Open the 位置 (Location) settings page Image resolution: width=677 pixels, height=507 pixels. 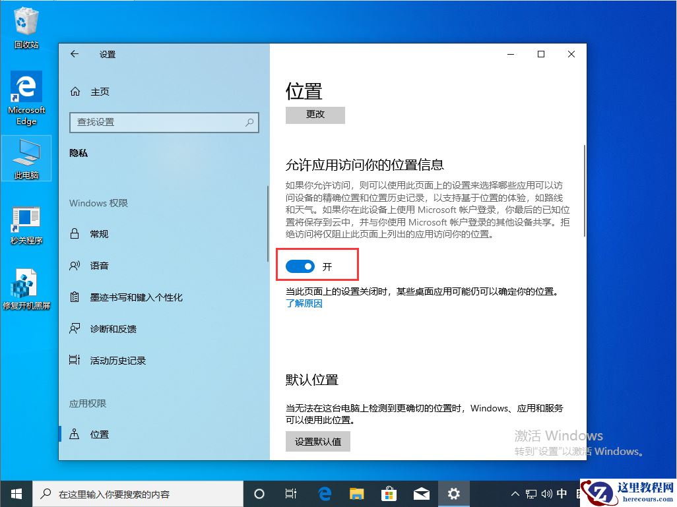[99, 434]
